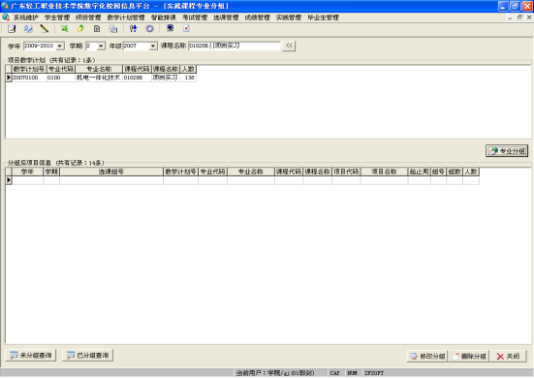Click the << button beside course name
The width and height of the screenshot is (534, 378).
tap(289, 46)
